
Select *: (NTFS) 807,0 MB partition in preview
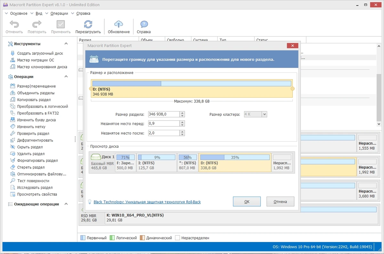tap(188, 162)
